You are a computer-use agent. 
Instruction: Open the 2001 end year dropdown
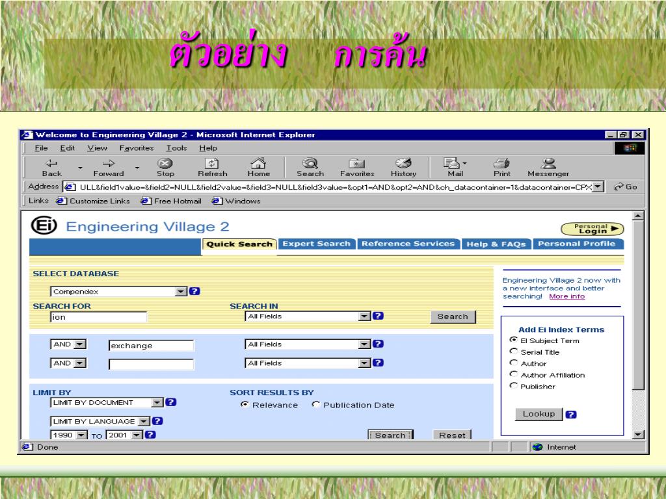click(137, 435)
